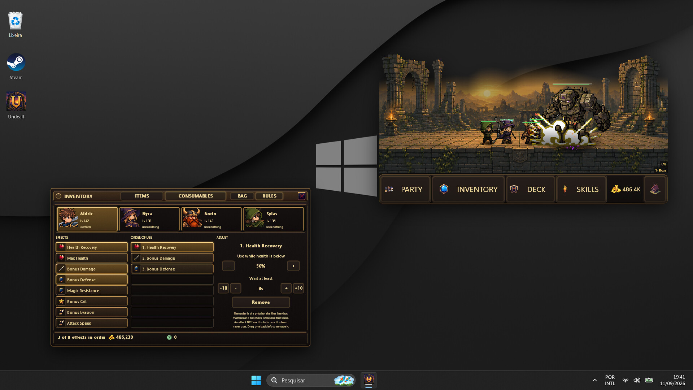Click the Undealt taskbar icon
Image resolution: width=693 pixels, height=390 pixels.
369,380
